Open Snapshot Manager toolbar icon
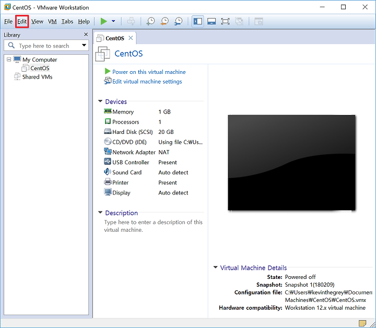The height and width of the screenshot is (328, 376). tap(179, 21)
